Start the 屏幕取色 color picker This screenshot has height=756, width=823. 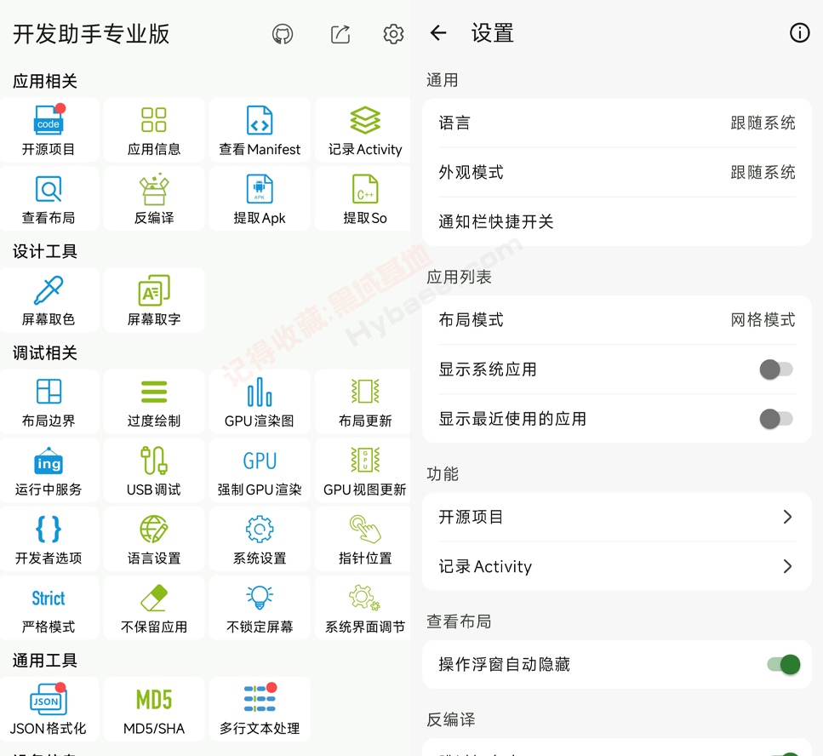(x=49, y=301)
